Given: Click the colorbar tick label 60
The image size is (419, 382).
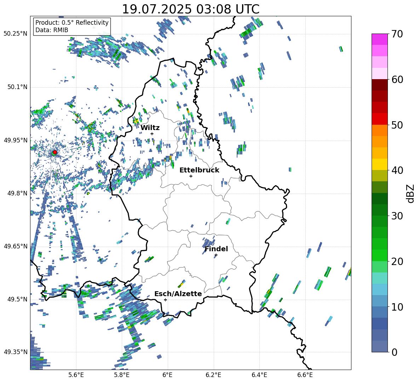Looking at the screenshot, I should point(397,80).
